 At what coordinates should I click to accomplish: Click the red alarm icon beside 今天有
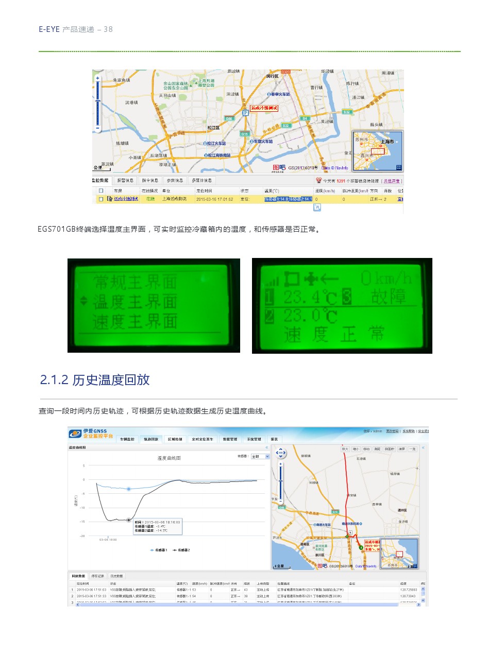pos(319,181)
